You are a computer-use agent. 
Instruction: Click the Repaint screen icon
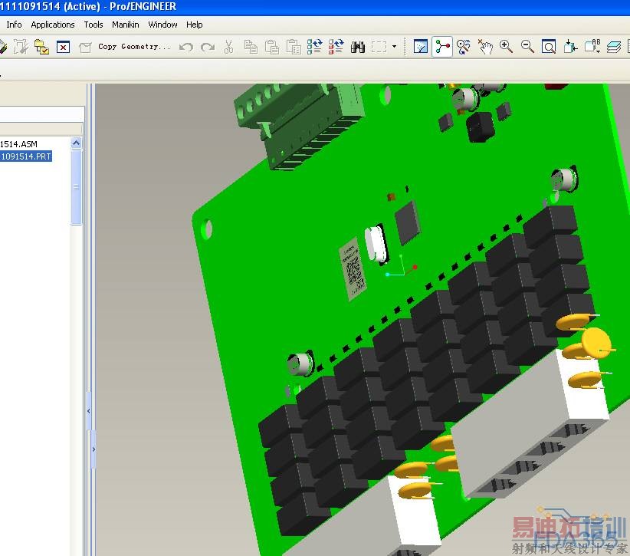click(x=421, y=47)
